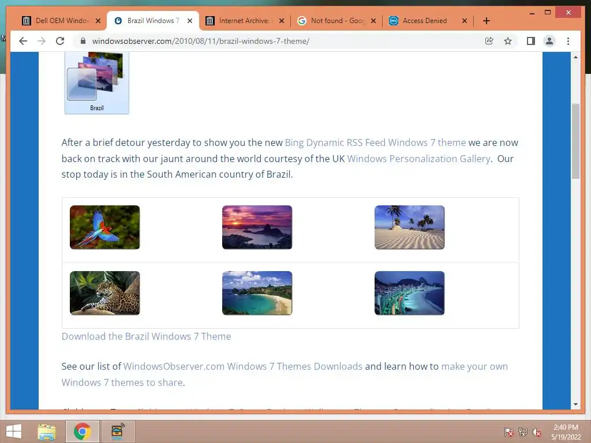The width and height of the screenshot is (591, 443).
Task: Open the browser side panel
Action: pyautogui.click(x=531, y=41)
